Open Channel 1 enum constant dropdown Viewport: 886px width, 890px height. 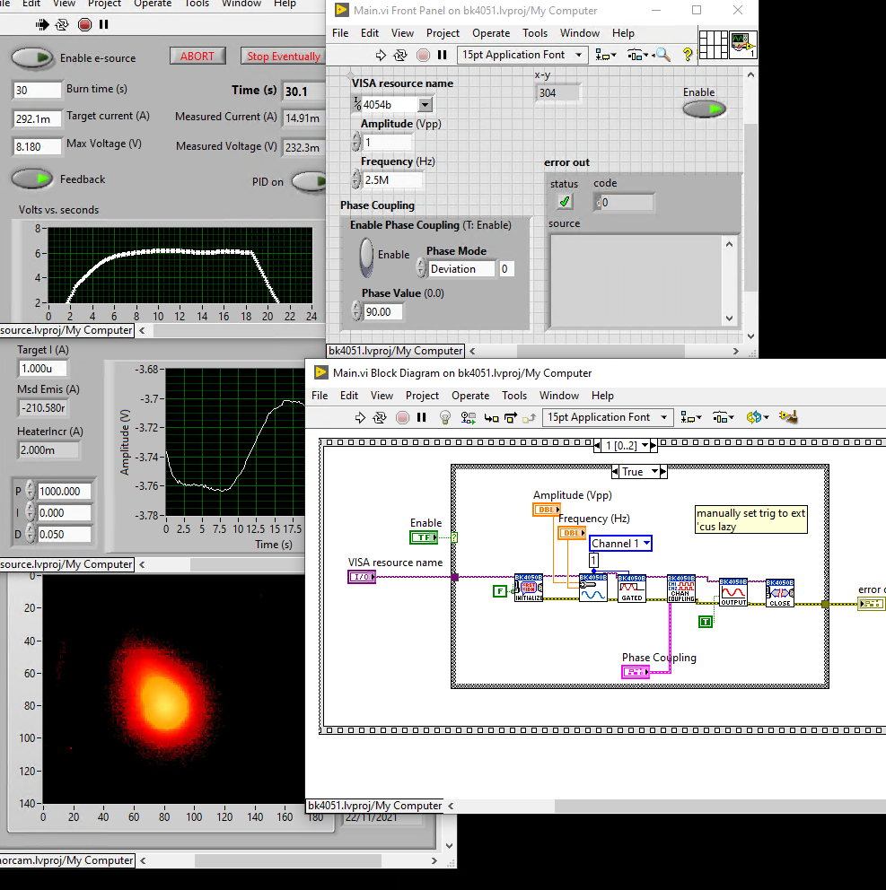pos(645,544)
